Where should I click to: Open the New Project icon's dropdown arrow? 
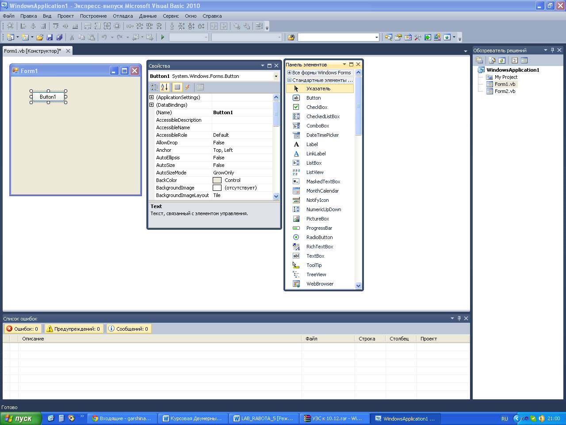pyautogui.click(x=18, y=37)
